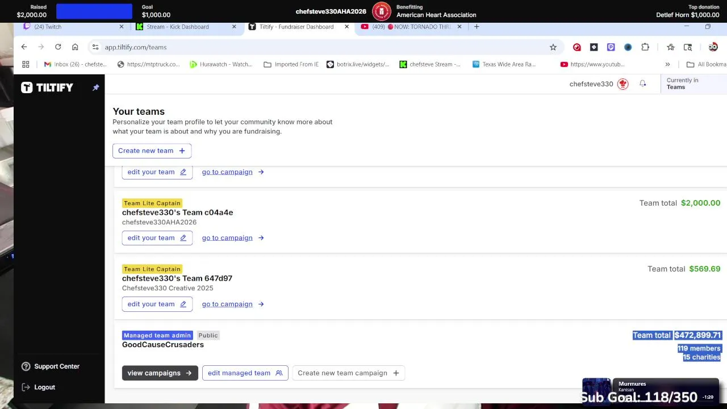727x409 pixels.
Task: Click the American Heart Association avatar icon
Action: 623,84
